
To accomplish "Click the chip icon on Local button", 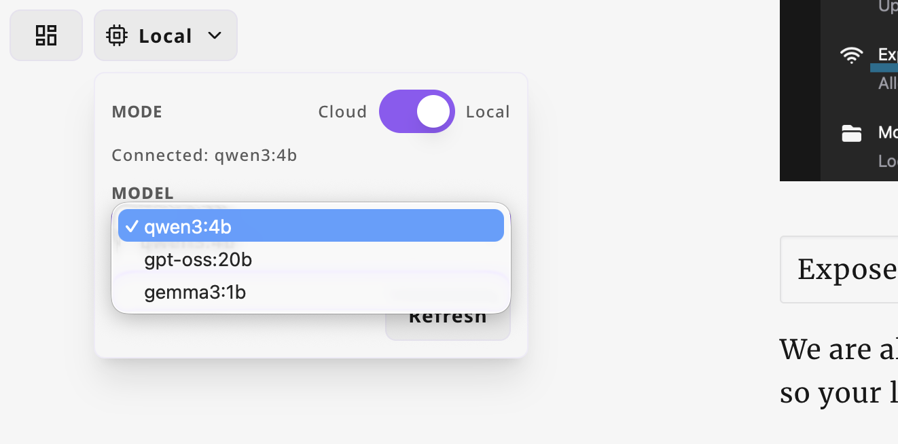I will click(x=118, y=35).
